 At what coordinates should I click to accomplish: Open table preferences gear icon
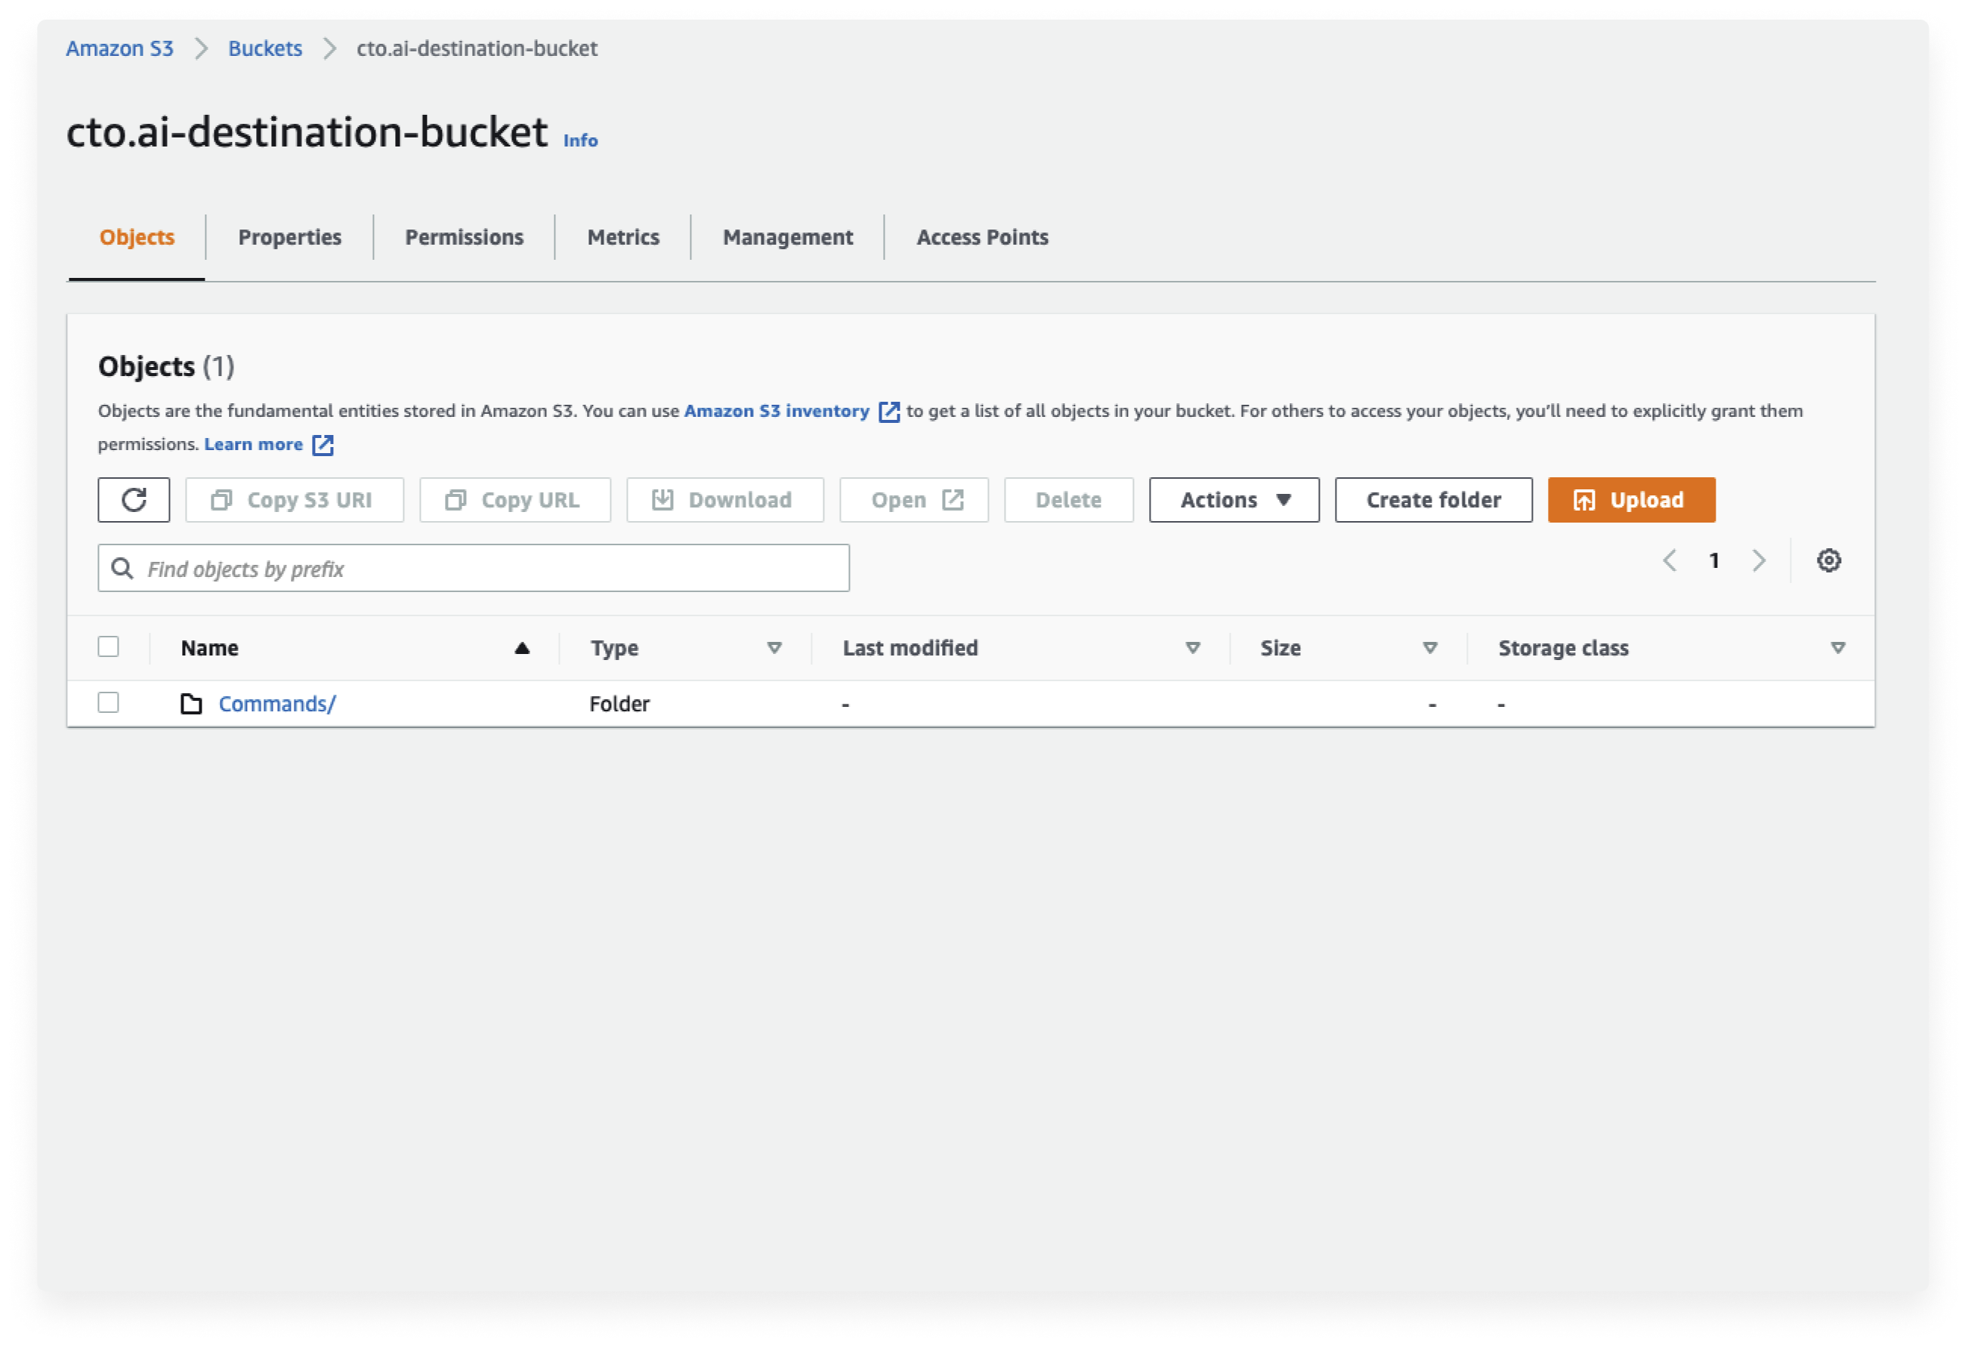[1829, 560]
